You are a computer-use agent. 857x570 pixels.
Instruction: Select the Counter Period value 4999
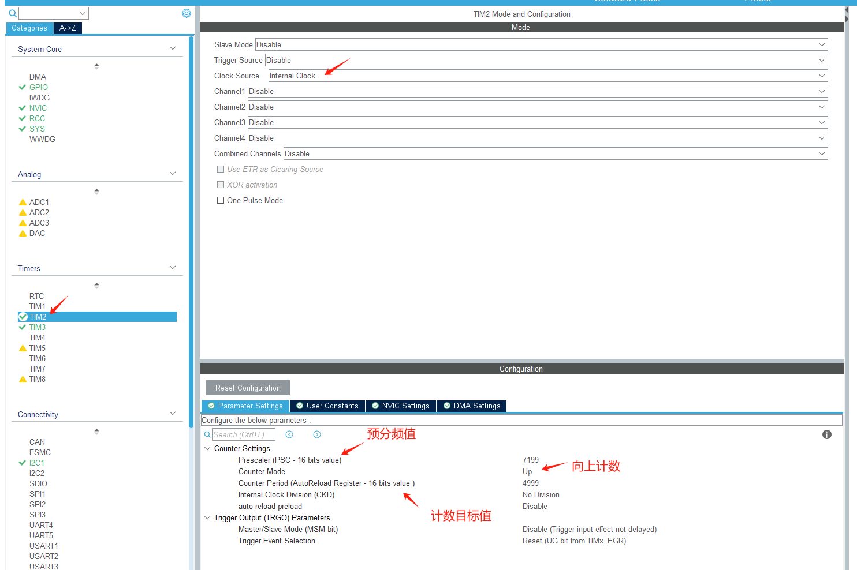coord(531,483)
